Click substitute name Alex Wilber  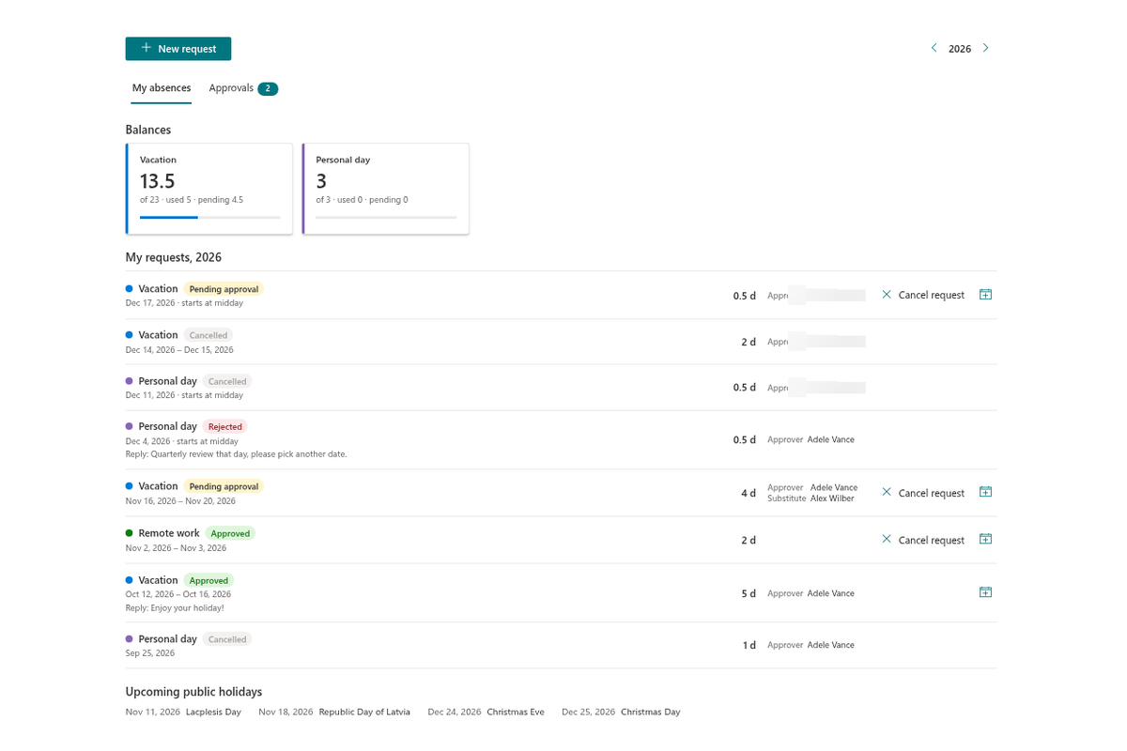pyautogui.click(x=833, y=498)
